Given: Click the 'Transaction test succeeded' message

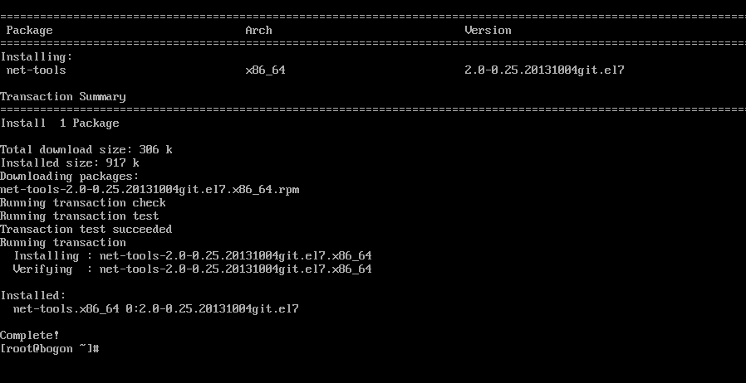Looking at the screenshot, I should [86, 230].
